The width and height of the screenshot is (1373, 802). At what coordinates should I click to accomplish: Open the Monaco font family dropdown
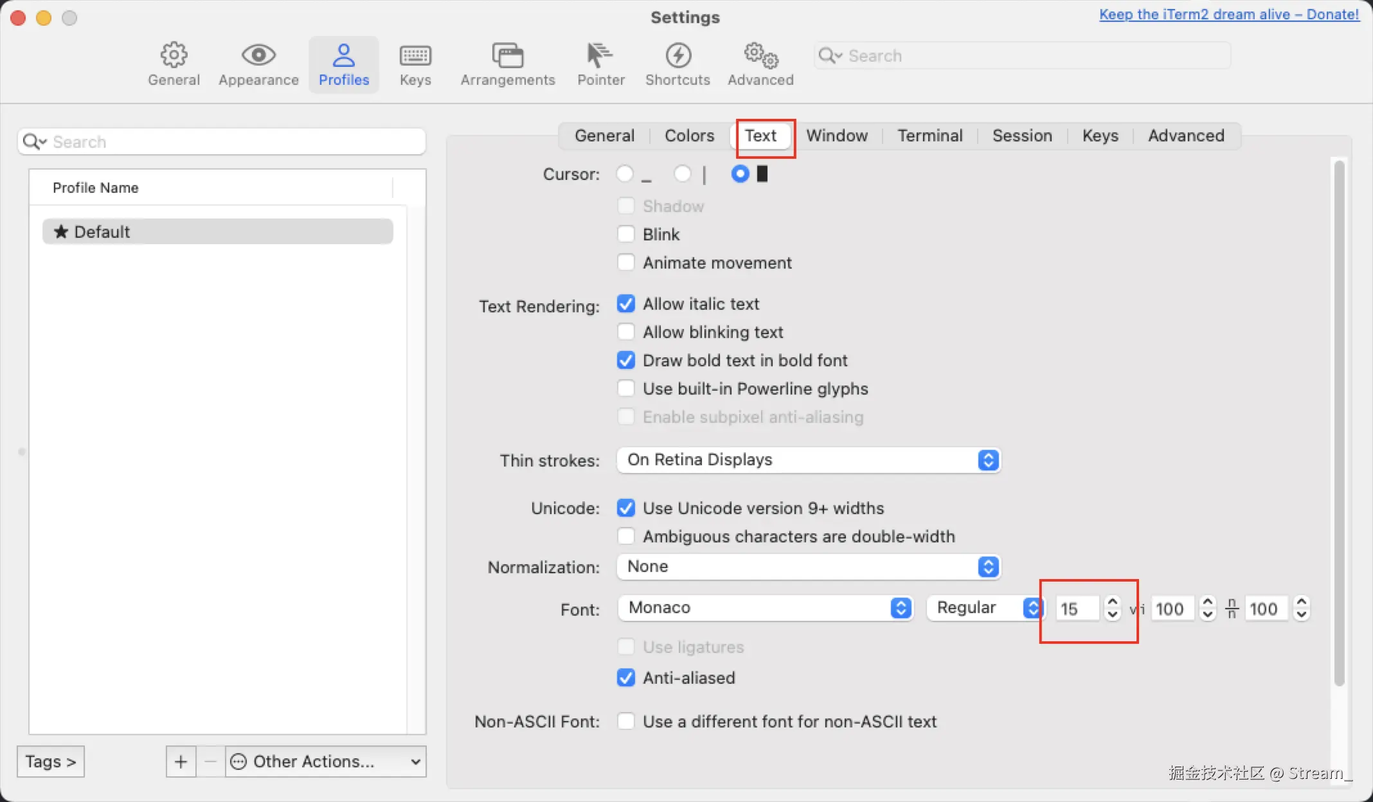coord(765,607)
